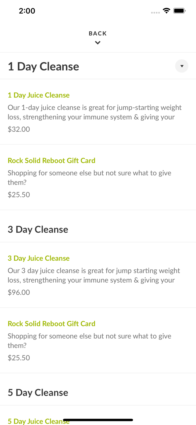Open the category dropdown arrow beside 1 Day Cleanse
This screenshot has width=196, height=425.
(x=182, y=66)
